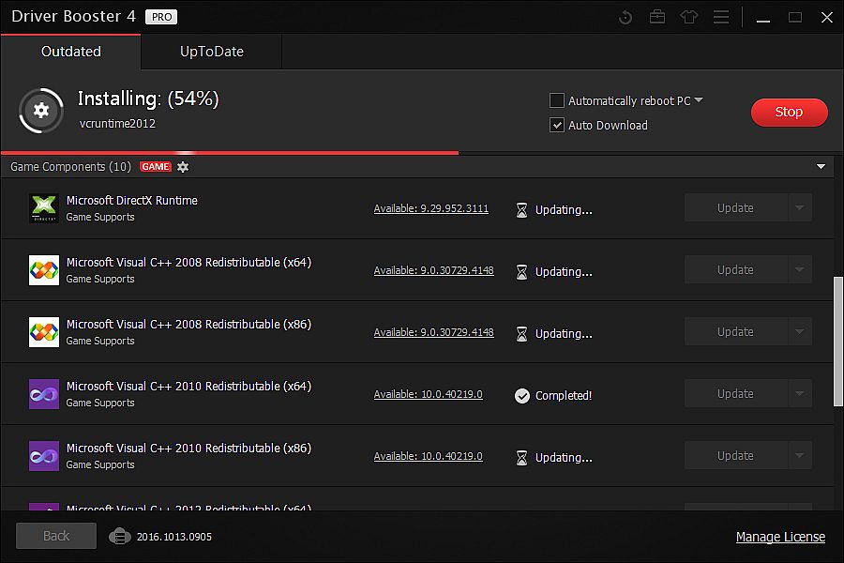The image size is (844, 563).
Task: Click the Microsoft DirectX Runtime icon
Action: [x=44, y=208]
